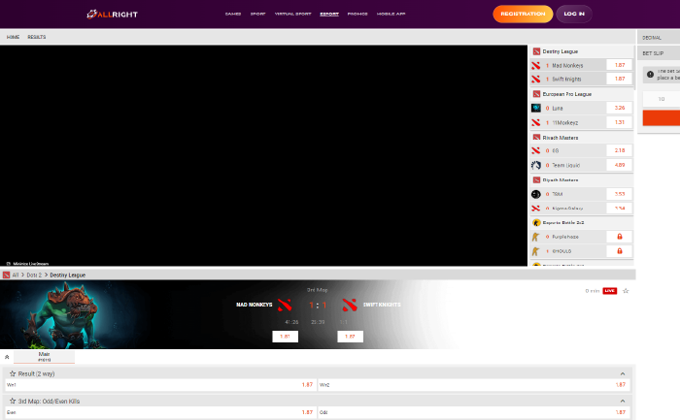Click Mad Monkeys logo in match banner
The height and width of the screenshot is (420, 680).
click(285, 305)
